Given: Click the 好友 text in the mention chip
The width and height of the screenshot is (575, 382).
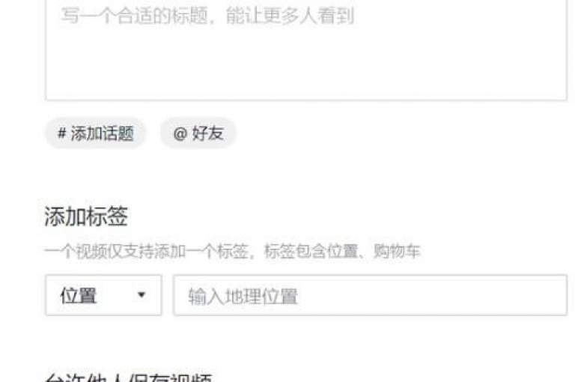Looking at the screenshot, I should tap(208, 133).
